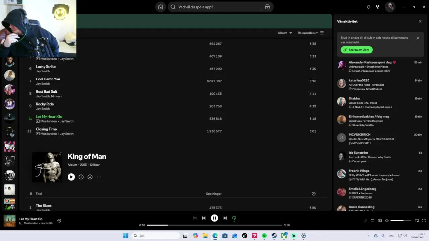Change the Releasedatum sort and view option
The width and height of the screenshot is (429, 241).
(311, 33)
